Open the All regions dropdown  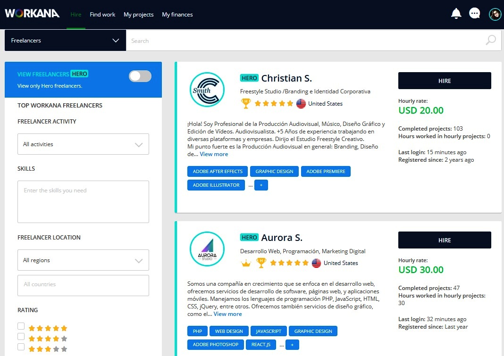[x=83, y=260]
